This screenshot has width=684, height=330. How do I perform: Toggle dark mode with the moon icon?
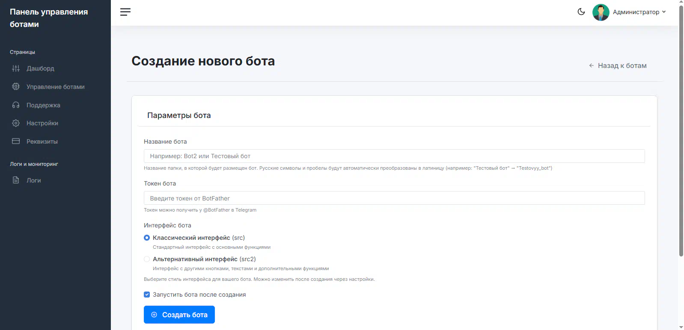point(581,12)
